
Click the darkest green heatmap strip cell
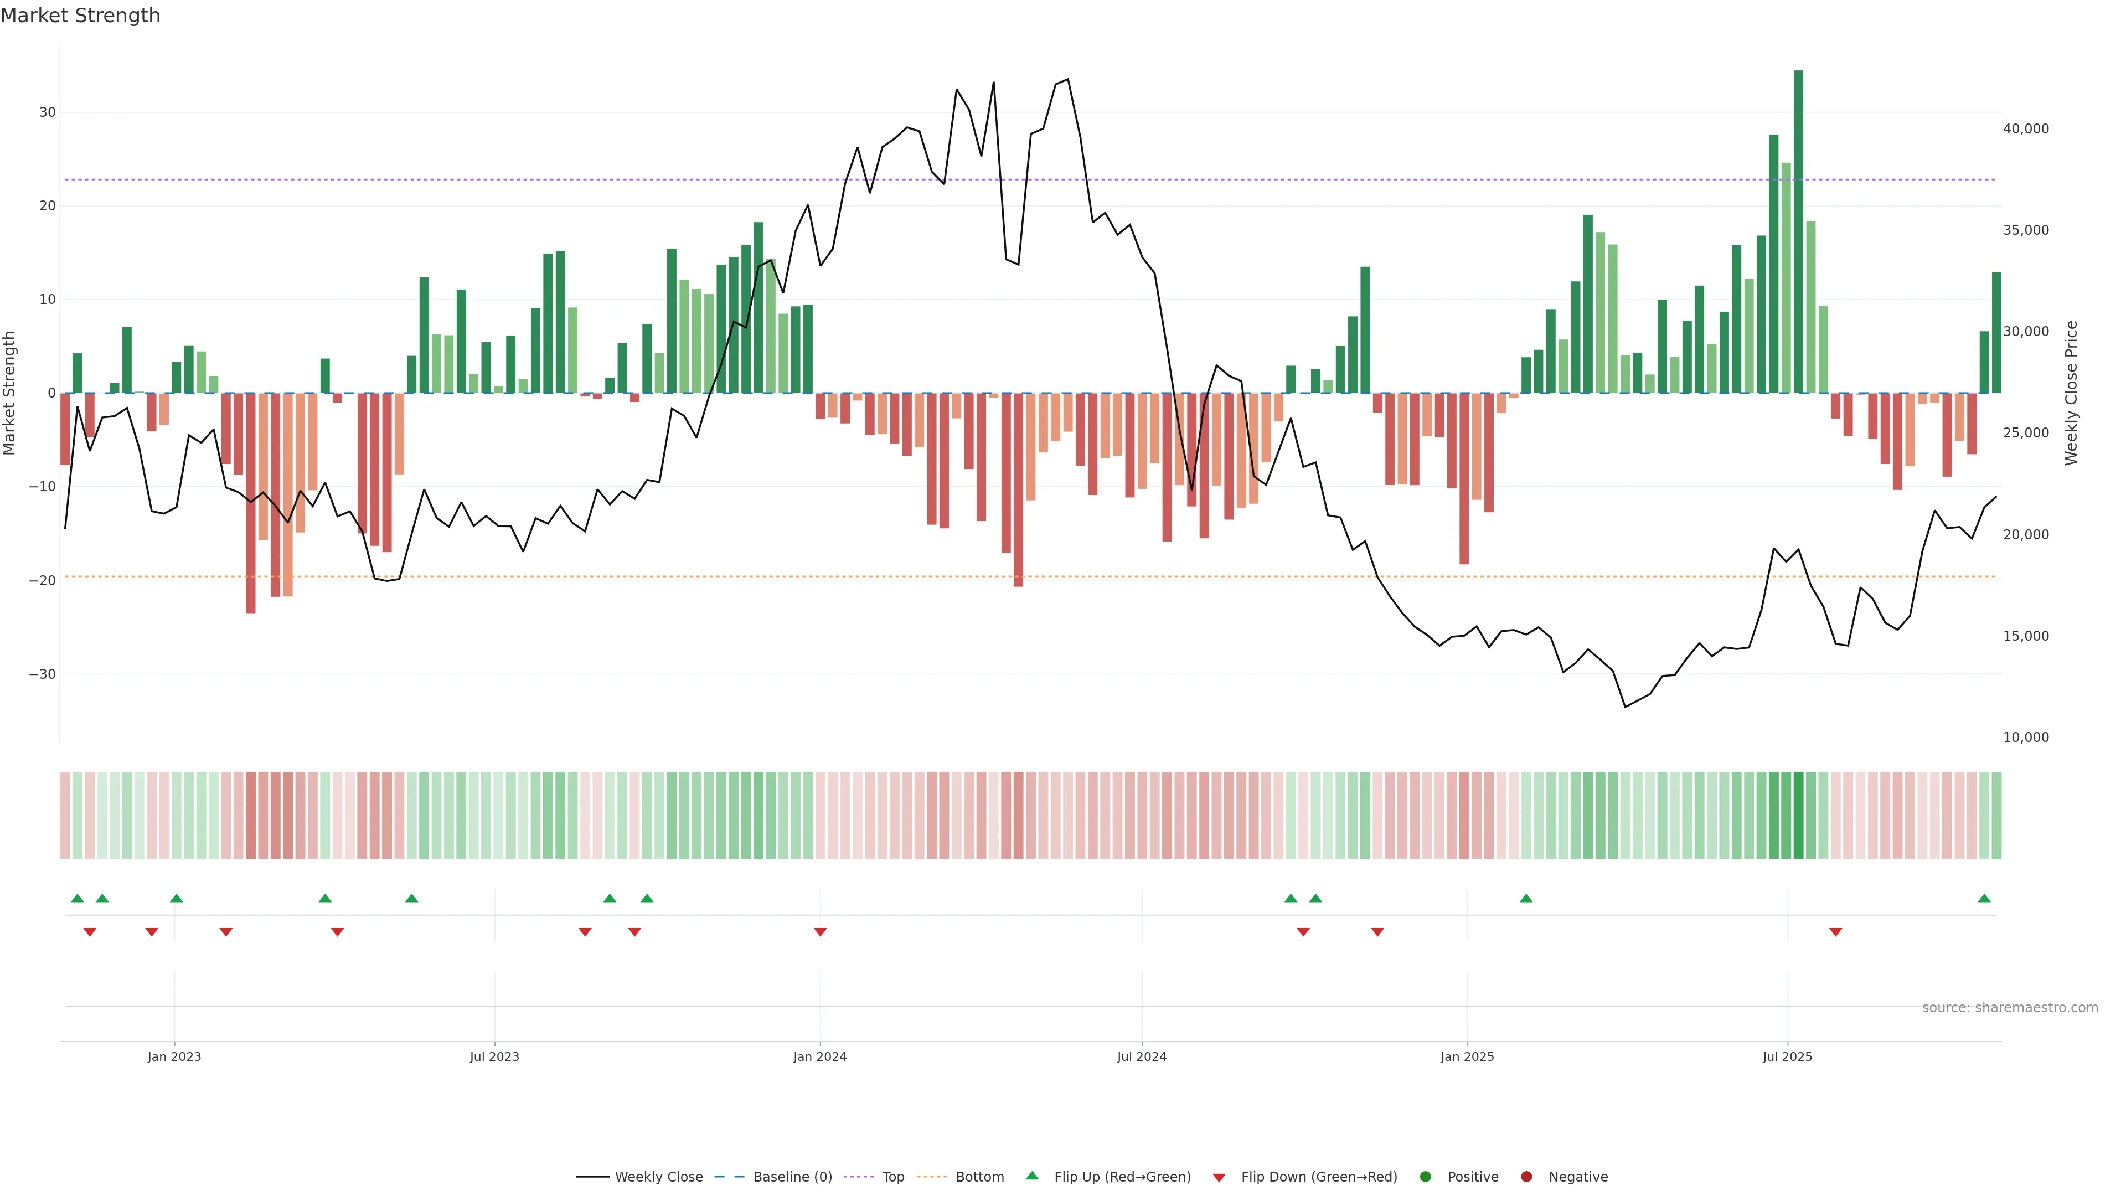[x=1798, y=816]
